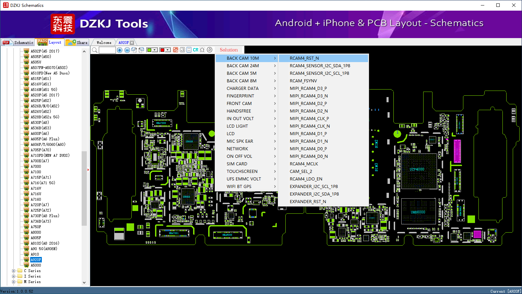Expand BACK CAM 24M submenu arrow
The image size is (522, 294).
point(275,66)
